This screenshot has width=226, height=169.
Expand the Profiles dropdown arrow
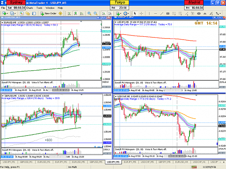pyautogui.click(x=15, y=14)
